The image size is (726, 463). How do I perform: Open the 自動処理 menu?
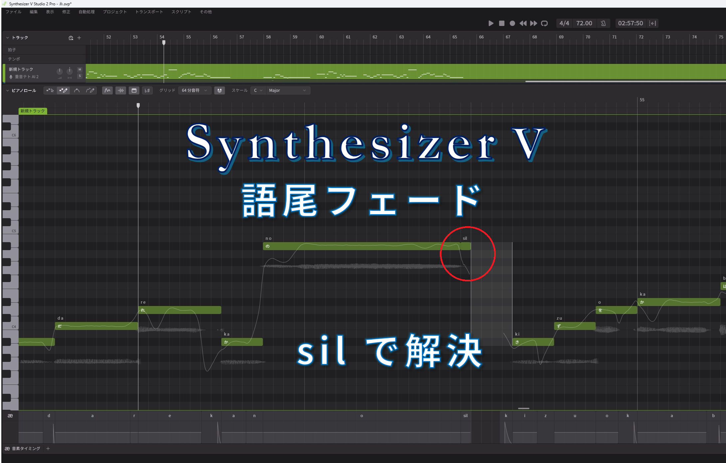pyautogui.click(x=86, y=12)
